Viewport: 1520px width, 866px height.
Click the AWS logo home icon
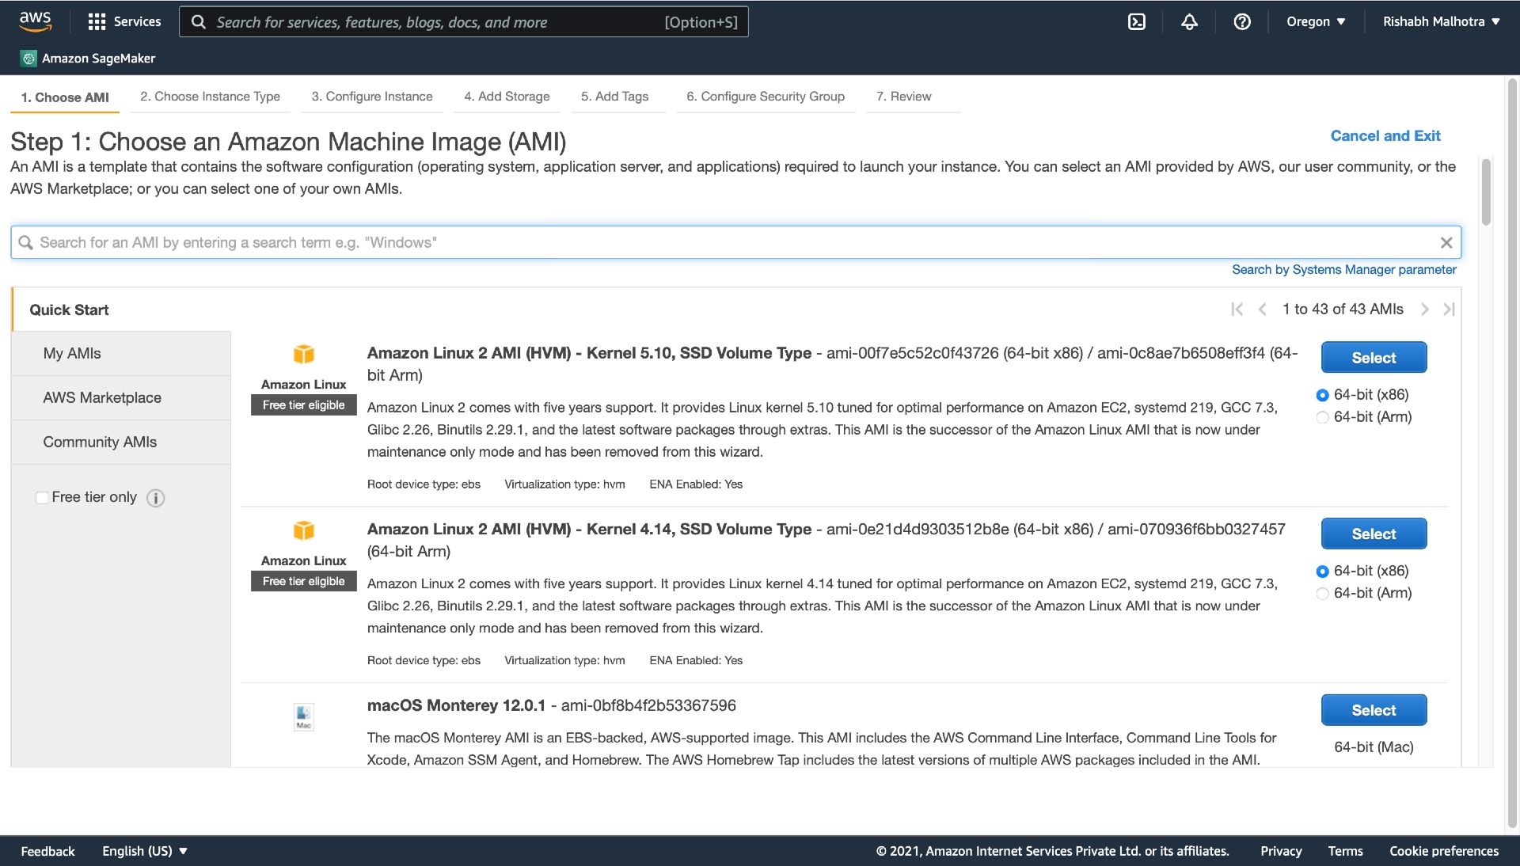click(36, 21)
